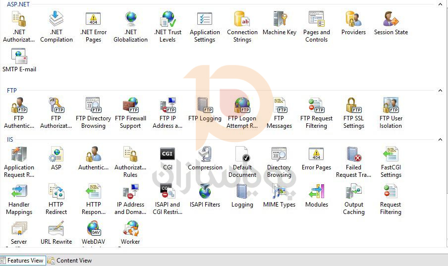
Task: Open the IIS Logging feature
Action: coord(242,196)
